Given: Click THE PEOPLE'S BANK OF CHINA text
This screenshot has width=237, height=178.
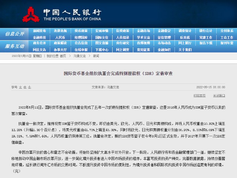Looking at the screenshot, I should pos(72,19).
